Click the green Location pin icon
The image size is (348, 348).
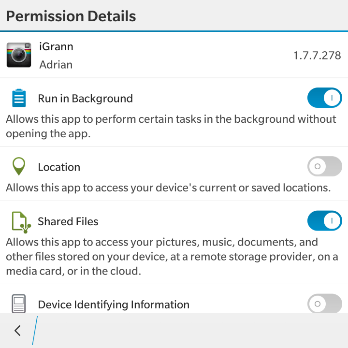[x=19, y=166]
